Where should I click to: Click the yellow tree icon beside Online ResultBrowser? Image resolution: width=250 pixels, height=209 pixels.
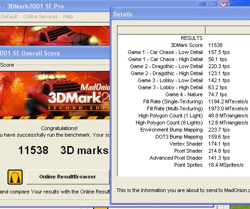tap(15, 177)
